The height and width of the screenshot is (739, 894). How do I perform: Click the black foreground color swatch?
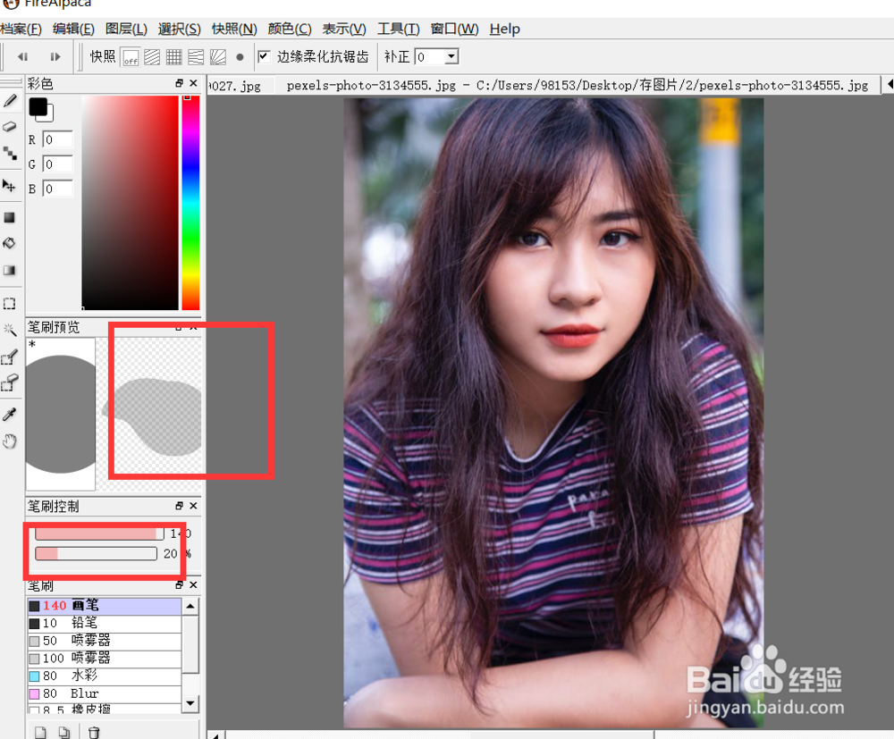point(38,106)
